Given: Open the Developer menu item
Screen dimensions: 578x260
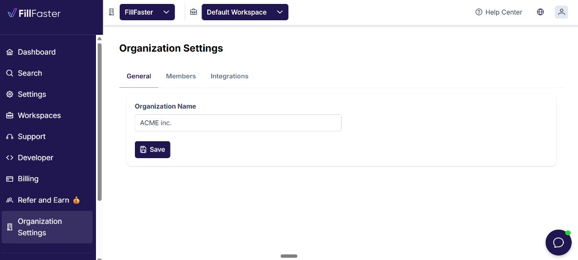Looking at the screenshot, I should pos(47,158).
